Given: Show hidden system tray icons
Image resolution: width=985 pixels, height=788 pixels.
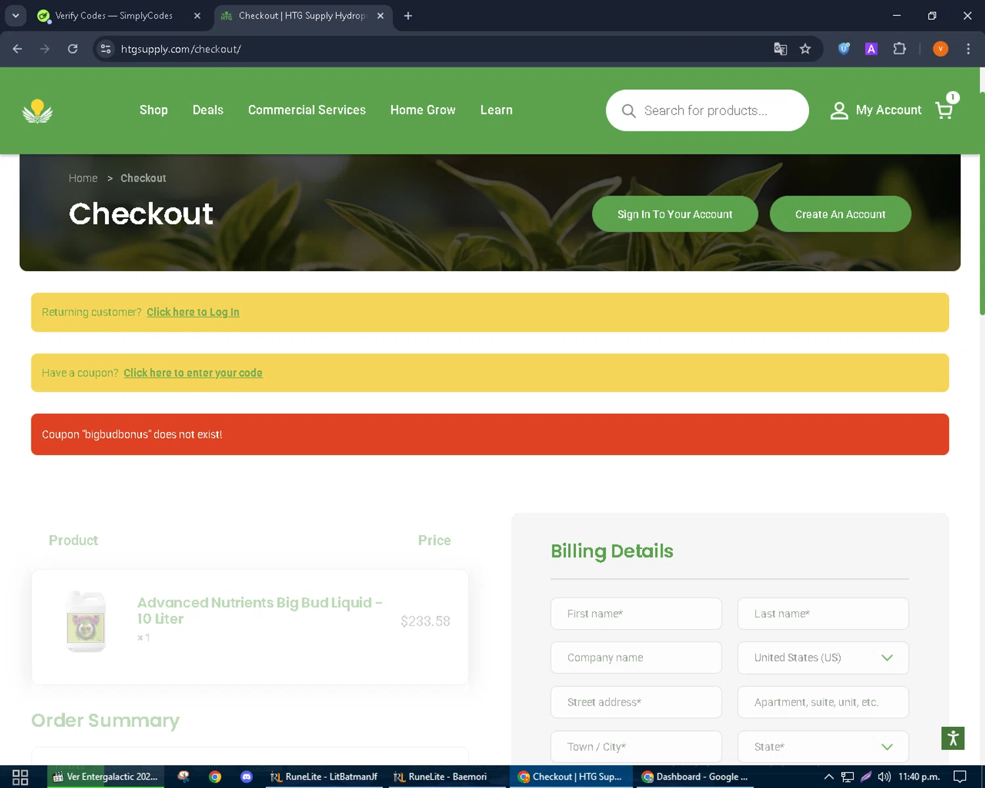Looking at the screenshot, I should (829, 777).
